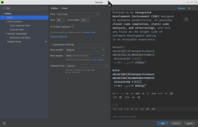
Task: Click the back arrow in the settings header
Action: point(189,8)
